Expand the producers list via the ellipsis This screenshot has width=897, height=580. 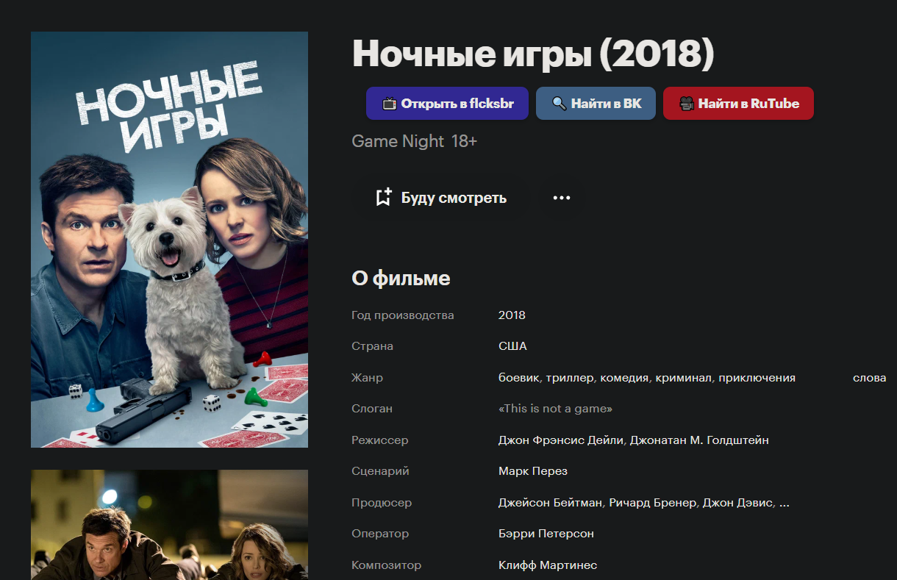point(784,503)
